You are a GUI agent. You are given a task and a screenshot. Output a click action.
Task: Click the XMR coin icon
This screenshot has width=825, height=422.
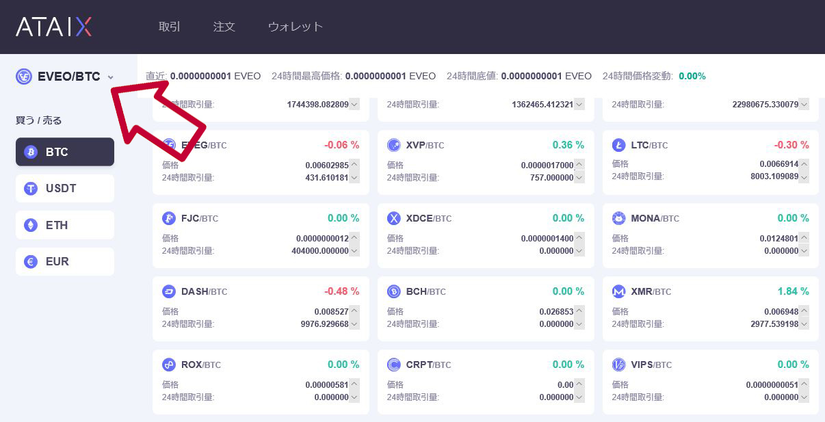point(618,291)
